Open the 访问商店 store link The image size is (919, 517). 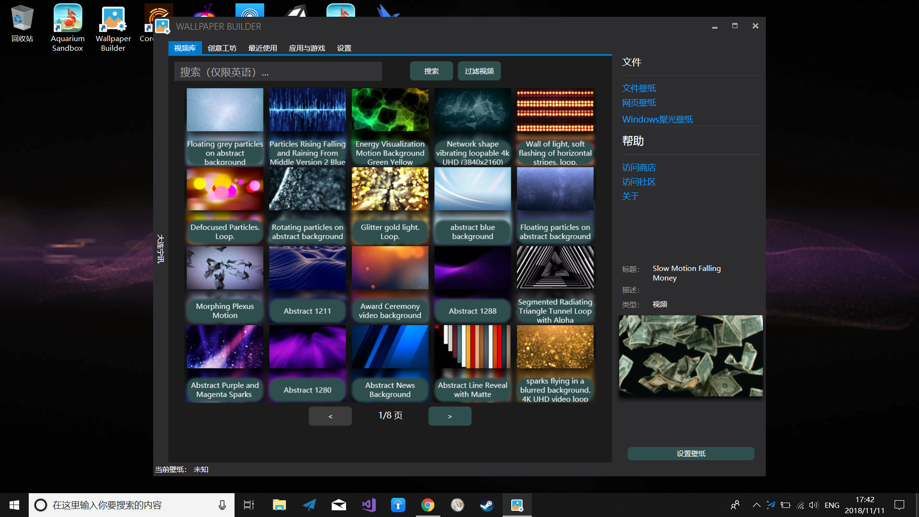pyautogui.click(x=639, y=168)
